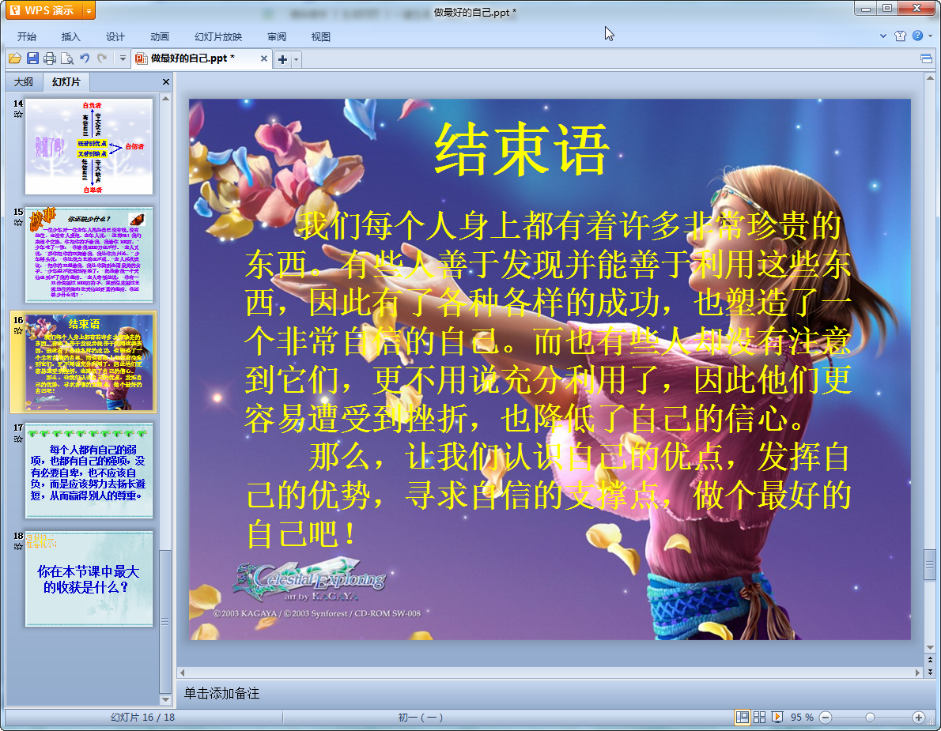Viewport: 941px width, 731px height.
Task: Select slide 15 thumbnail
Action: click(x=89, y=254)
